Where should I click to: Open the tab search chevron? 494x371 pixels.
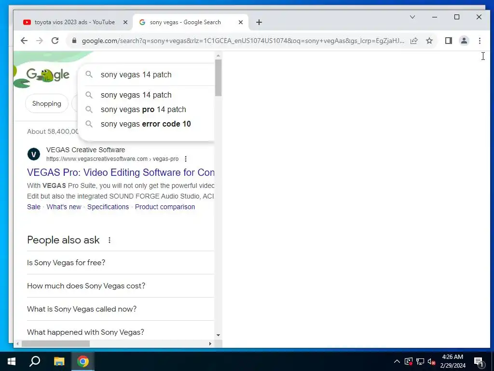[x=412, y=17]
